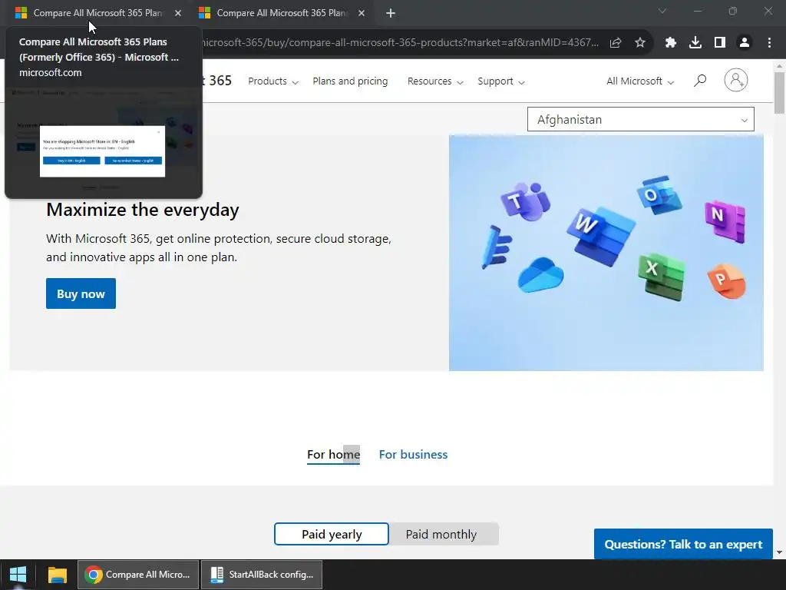
Task: Click the Teams icon in the hero image
Action: pos(525,201)
